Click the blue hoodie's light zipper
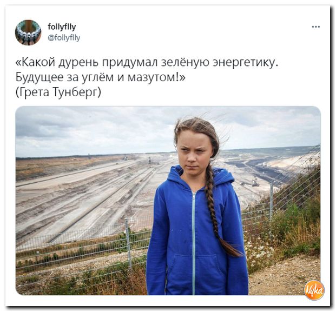This screenshot has width=336, height=312. tap(194, 242)
